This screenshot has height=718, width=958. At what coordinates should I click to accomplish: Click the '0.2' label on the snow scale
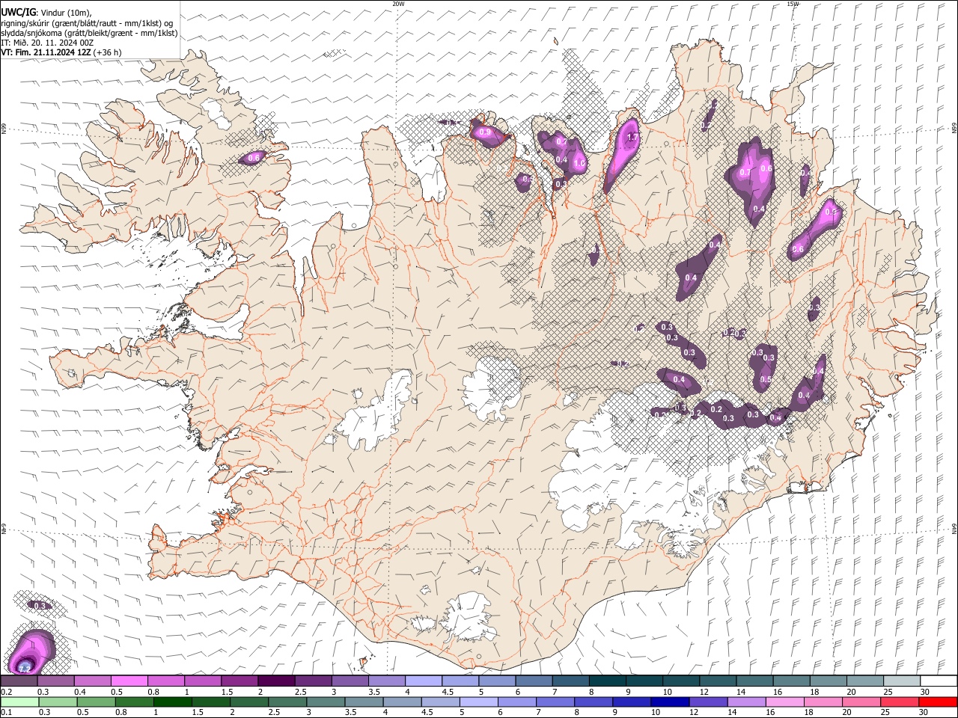(x=6, y=691)
